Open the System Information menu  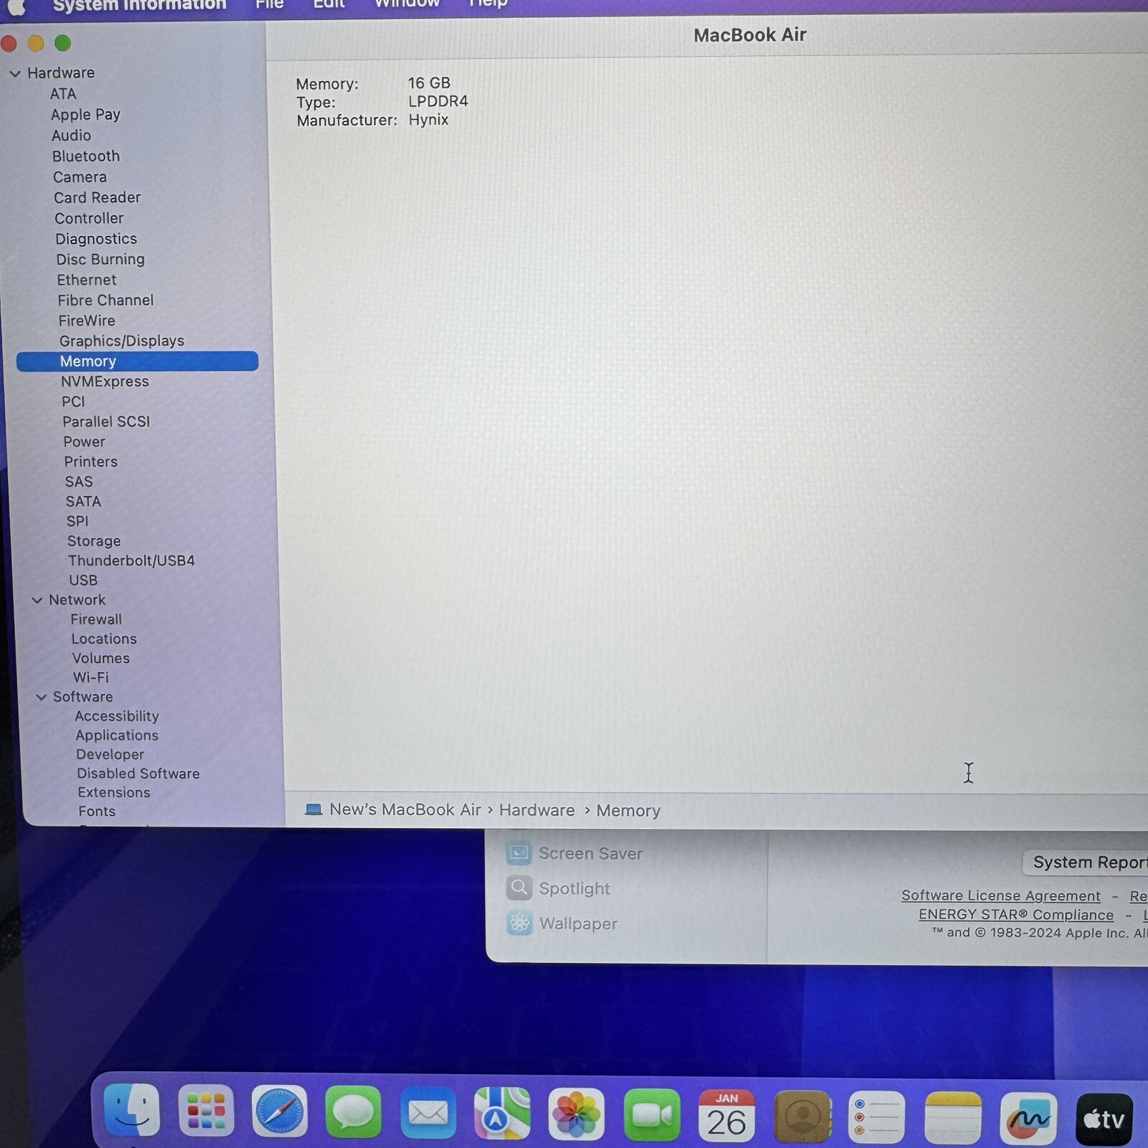point(139,5)
